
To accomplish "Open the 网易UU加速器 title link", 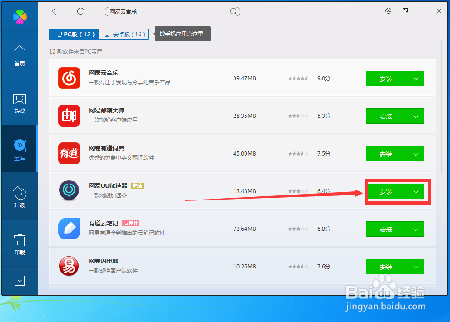I will (x=108, y=186).
